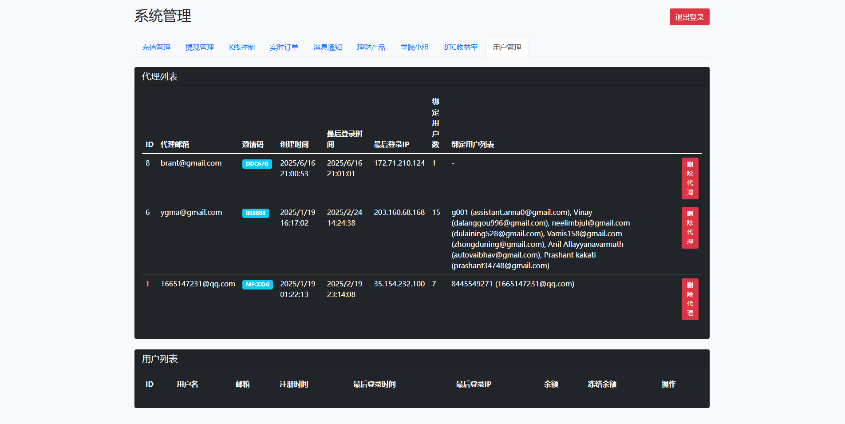Click the 退出登录 logout button
Viewport: 845px width, 424px height.
[689, 17]
